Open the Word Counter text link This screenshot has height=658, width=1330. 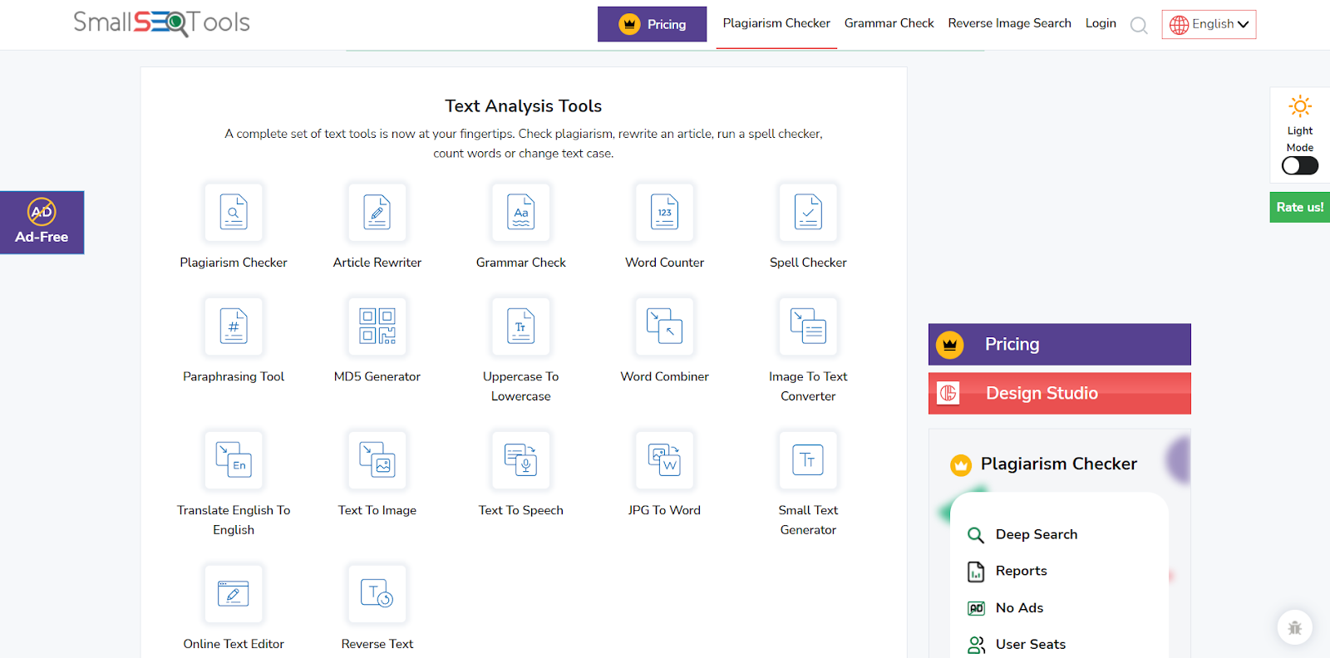[665, 263]
